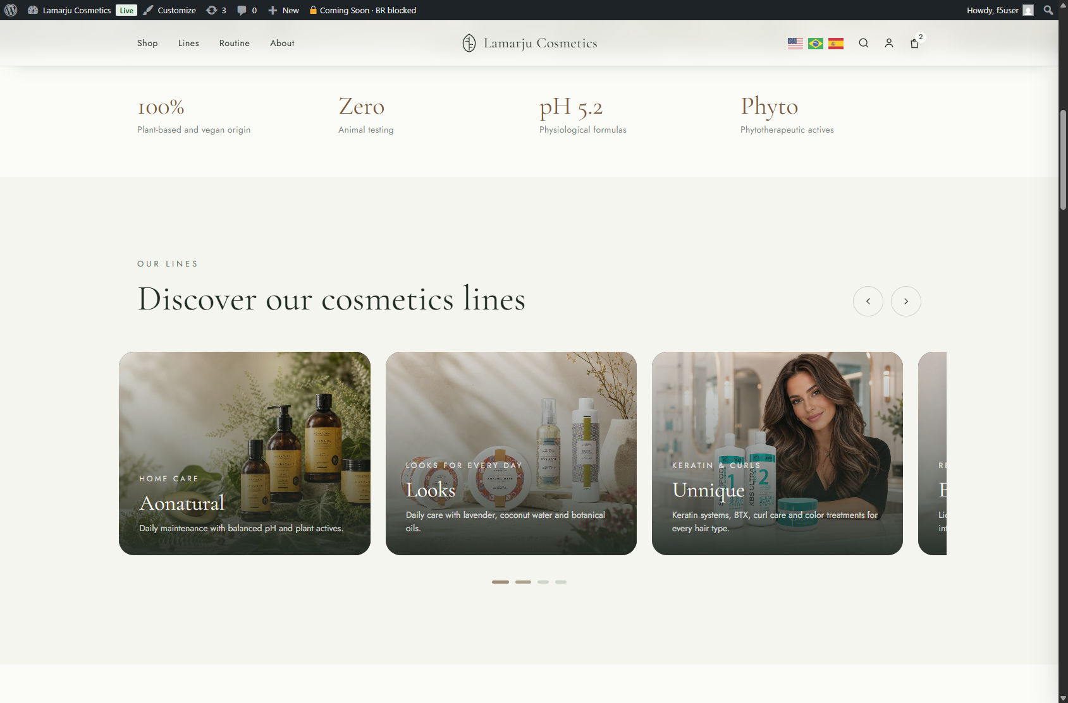Switch language with the US flag
Viewport: 1068px width, 703px height.
(x=795, y=44)
